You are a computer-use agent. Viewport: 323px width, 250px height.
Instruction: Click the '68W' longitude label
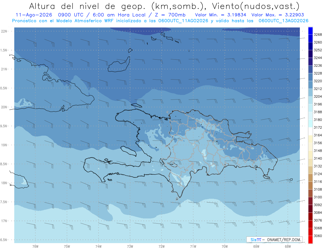pyautogui.click(x=288, y=246)
